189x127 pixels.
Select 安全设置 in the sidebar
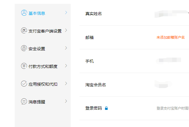(37, 49)
